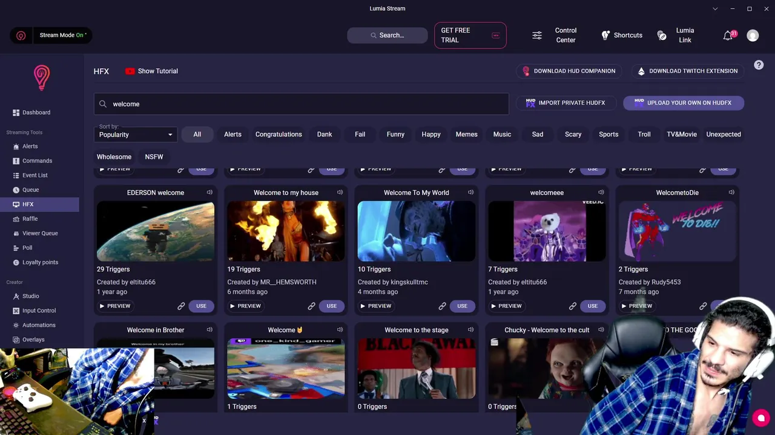Show Tutorial YouTube icon
Image resolution: width=775 pixels, height=435 pixels.
click(x=130, y=71)
